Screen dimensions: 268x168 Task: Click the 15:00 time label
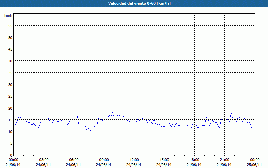coord(164,160)
